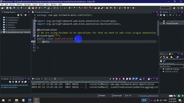Open the Navigate menu
184x103 pixels.
click(28, 5)
